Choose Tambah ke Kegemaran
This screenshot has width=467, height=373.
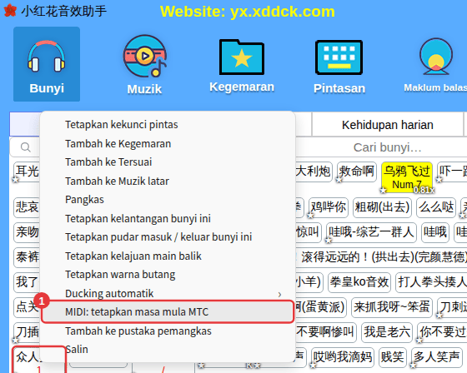(x=168, y=144)
